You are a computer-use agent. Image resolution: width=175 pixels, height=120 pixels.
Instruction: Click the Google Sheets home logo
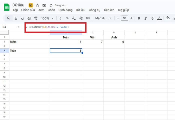coord(7,7)
